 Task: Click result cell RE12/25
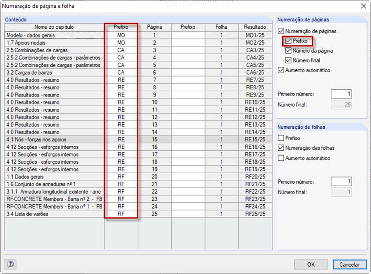coord(255,117)
